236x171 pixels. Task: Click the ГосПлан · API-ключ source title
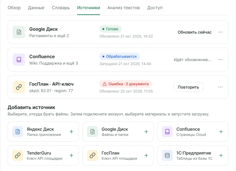coord(51,84)
